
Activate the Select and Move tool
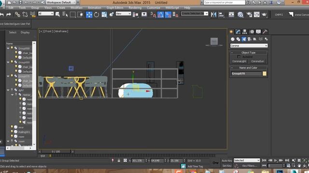[x=89, y=14]
